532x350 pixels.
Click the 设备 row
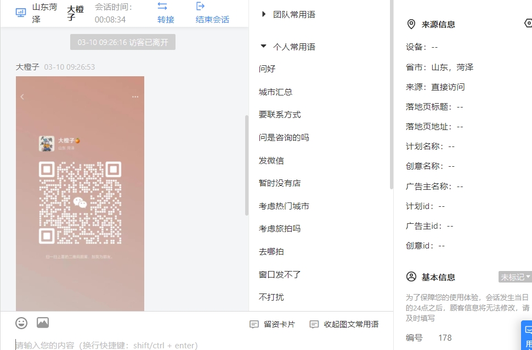(x=422, y=47)
